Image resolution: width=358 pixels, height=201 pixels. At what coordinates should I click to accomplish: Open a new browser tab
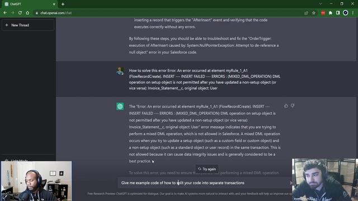[x=63, y=4]
